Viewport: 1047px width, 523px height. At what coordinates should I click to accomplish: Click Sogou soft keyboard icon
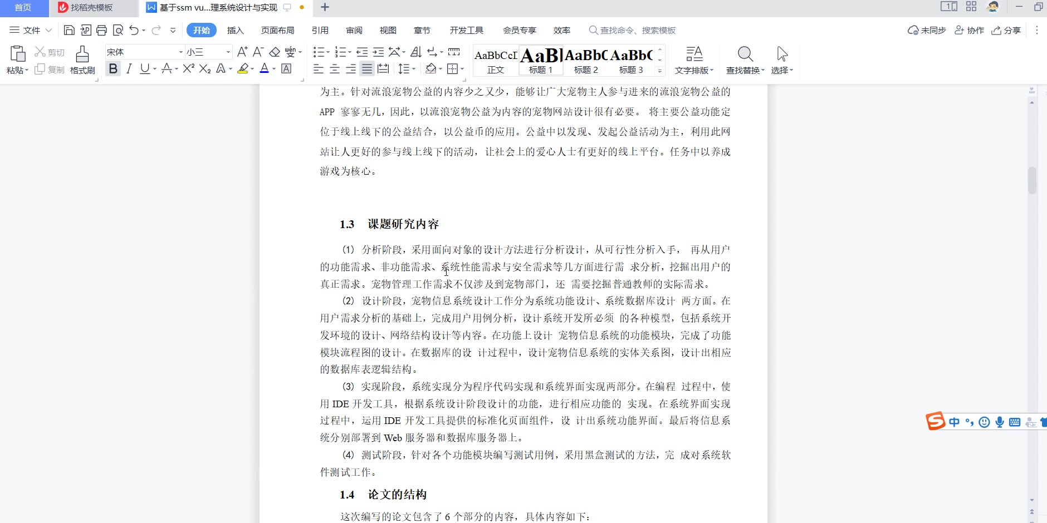(1015, 422)
